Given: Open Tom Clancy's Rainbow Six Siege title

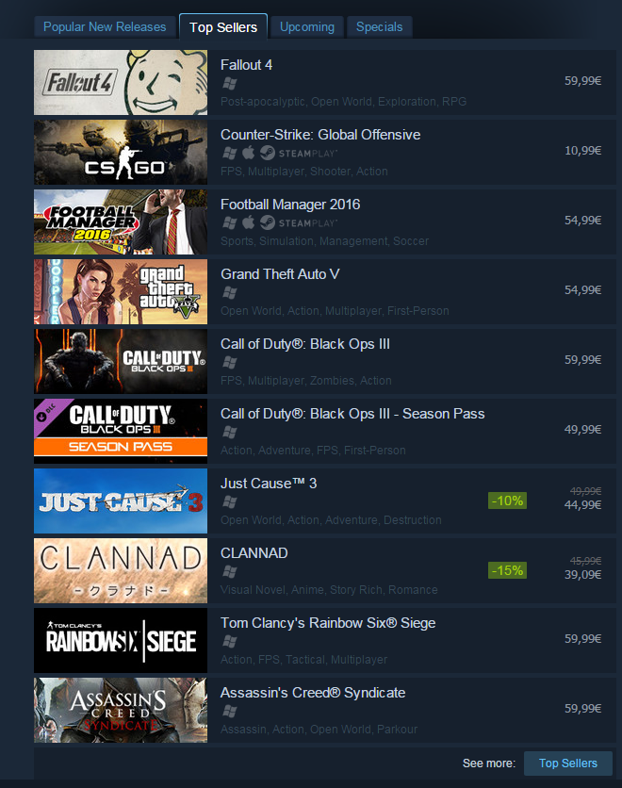Looking at the screenshot, I should tap(328, 623).
